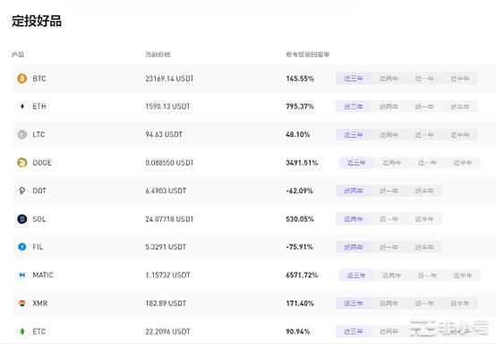496x344 pixels.
Task: Select 近半年 period in XMR row
Action: 460,303
